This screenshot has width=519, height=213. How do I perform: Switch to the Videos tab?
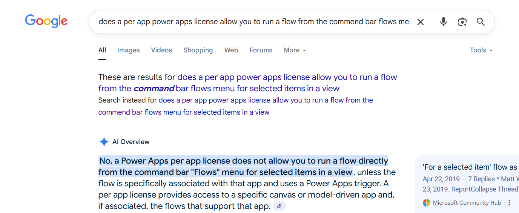pos(161,50)
